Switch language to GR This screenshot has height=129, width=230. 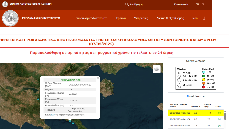pos(203,4)
